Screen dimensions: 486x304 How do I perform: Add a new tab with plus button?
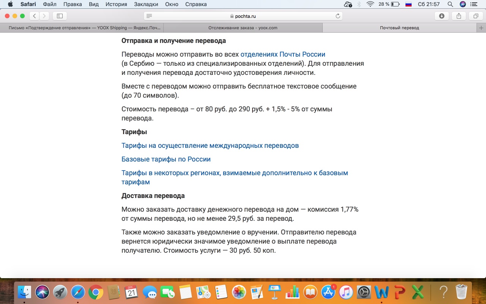pos(481,28)
